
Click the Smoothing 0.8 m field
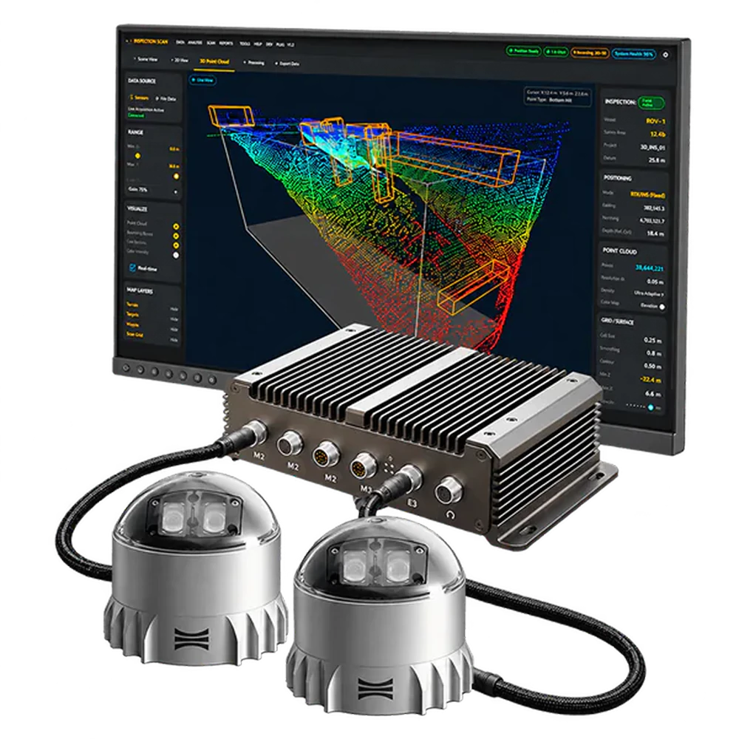pos(654,353)
